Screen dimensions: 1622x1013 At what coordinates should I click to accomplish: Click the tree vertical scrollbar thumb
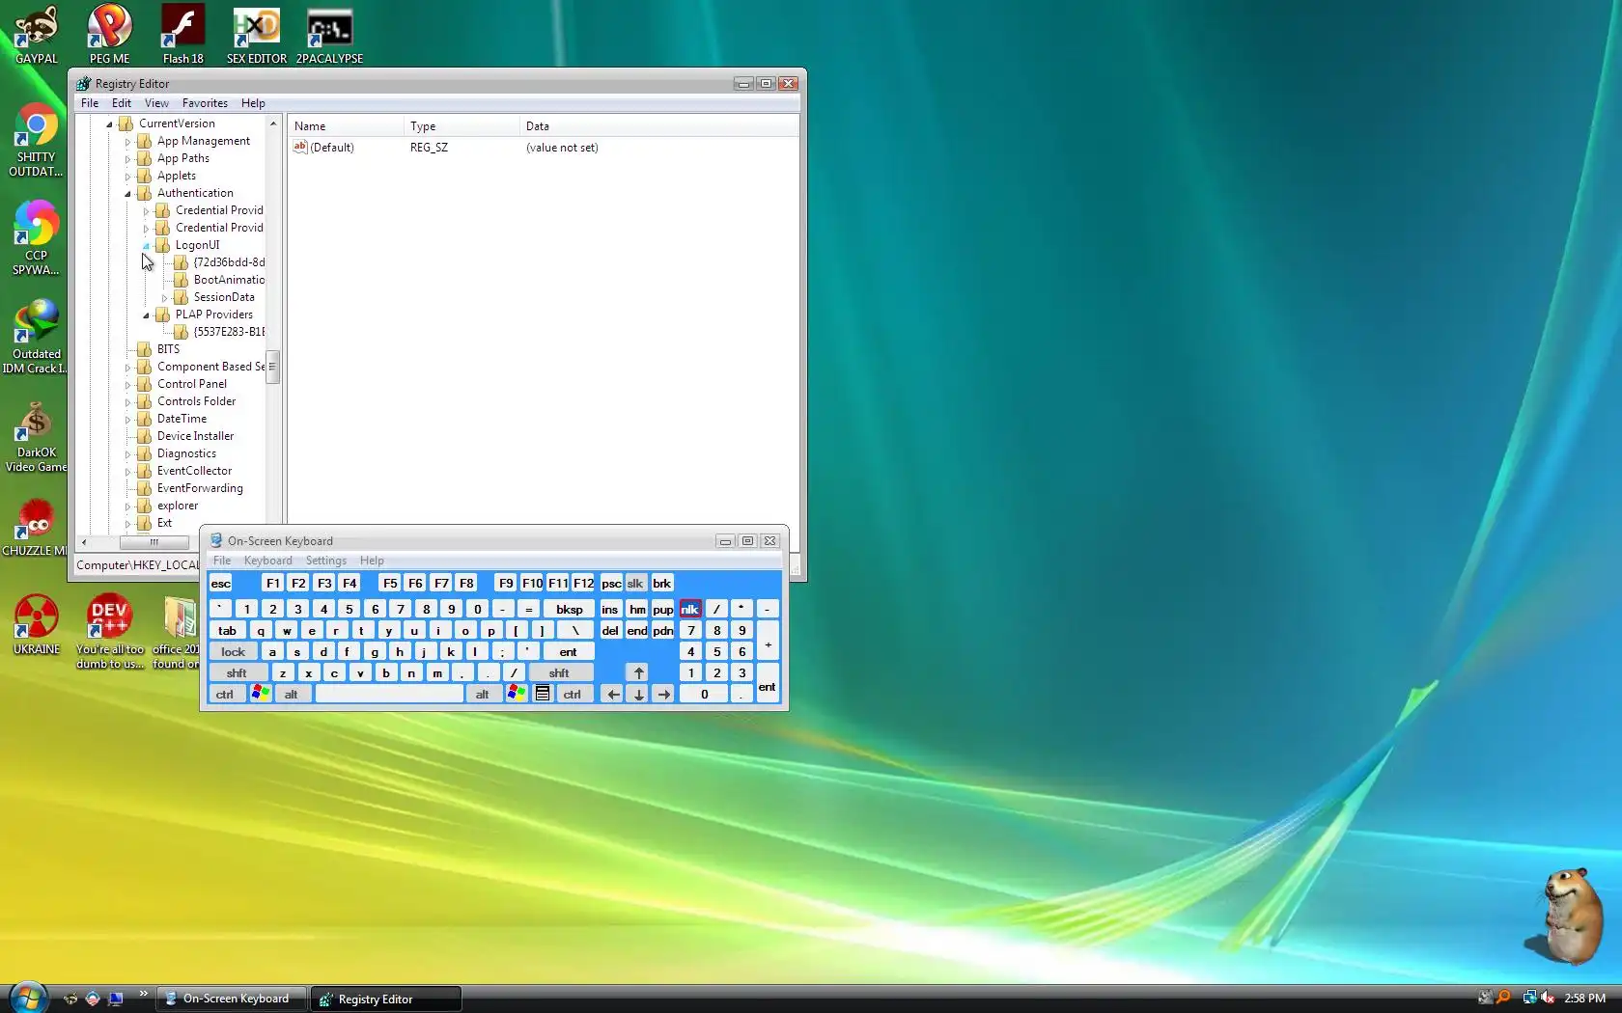coord(272,367)
